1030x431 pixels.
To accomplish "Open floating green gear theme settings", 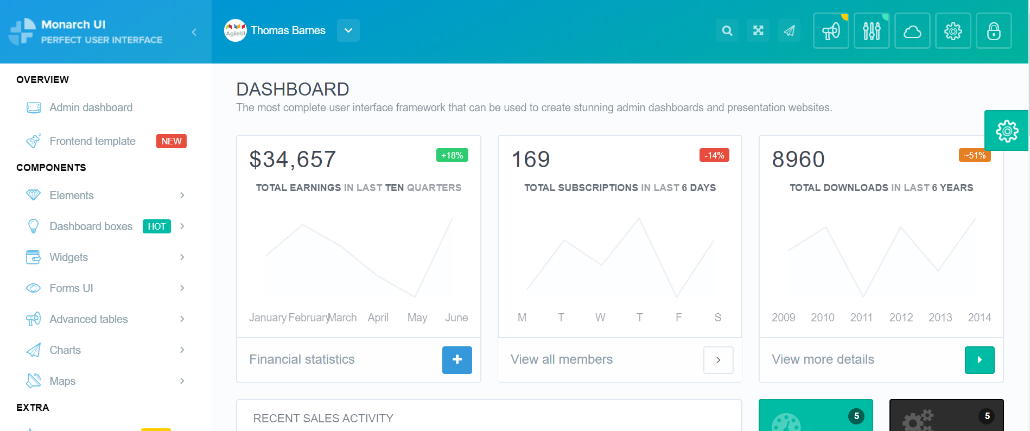I will coord(1007,131).
